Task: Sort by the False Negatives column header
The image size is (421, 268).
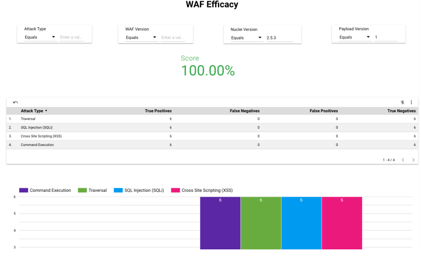Action: [245, 111]
